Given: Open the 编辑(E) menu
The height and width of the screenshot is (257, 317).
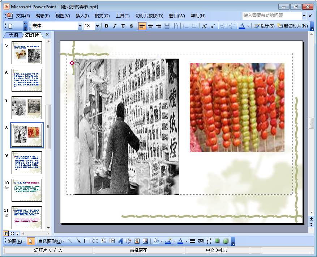Looking at the screenshot, I should coord(43,16).
